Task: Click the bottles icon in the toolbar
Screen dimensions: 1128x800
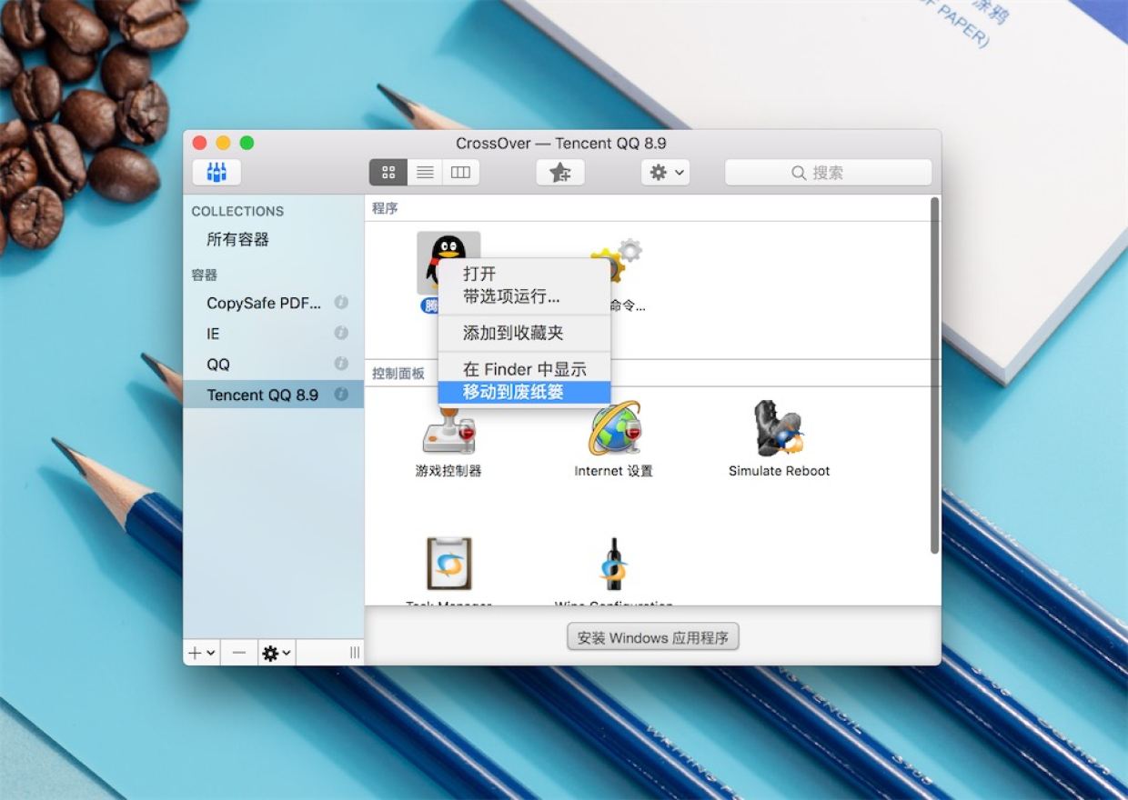Action: point(217,172)
